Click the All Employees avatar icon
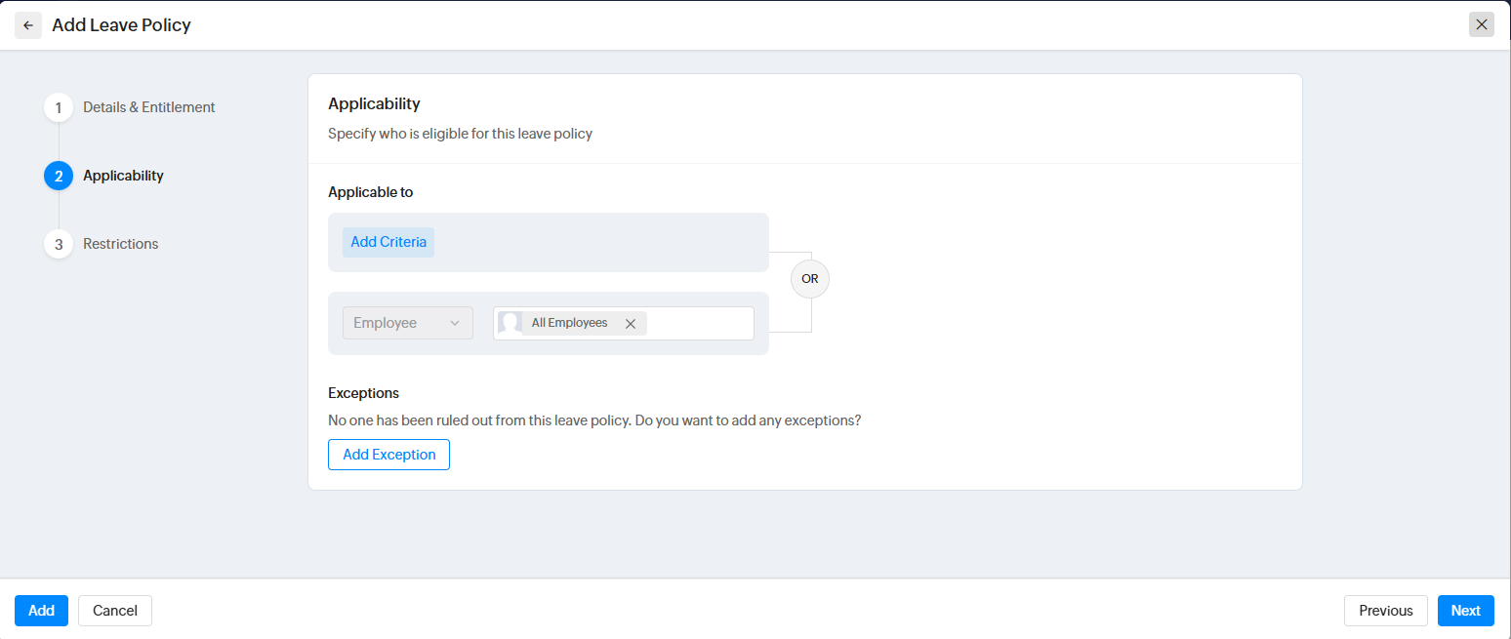1511x639 pixels. click(510, 323)
